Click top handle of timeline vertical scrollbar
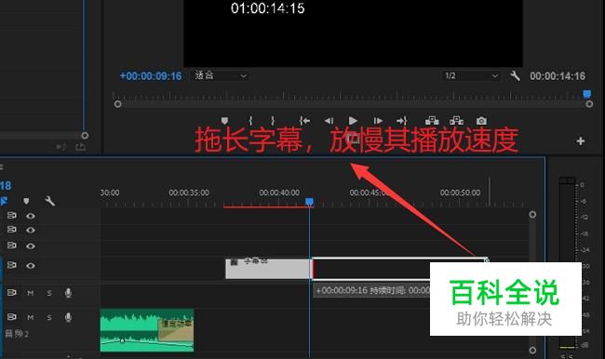The width and height of the screenshot is (605, 359). [x=532, y=215]
